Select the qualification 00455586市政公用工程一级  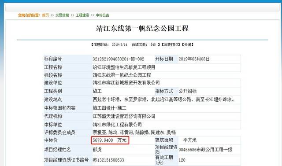(206, 149)
